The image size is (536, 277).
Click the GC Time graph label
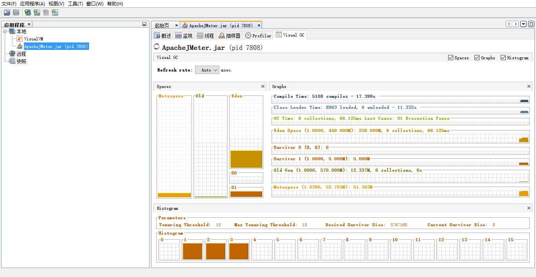coord(361,118)
